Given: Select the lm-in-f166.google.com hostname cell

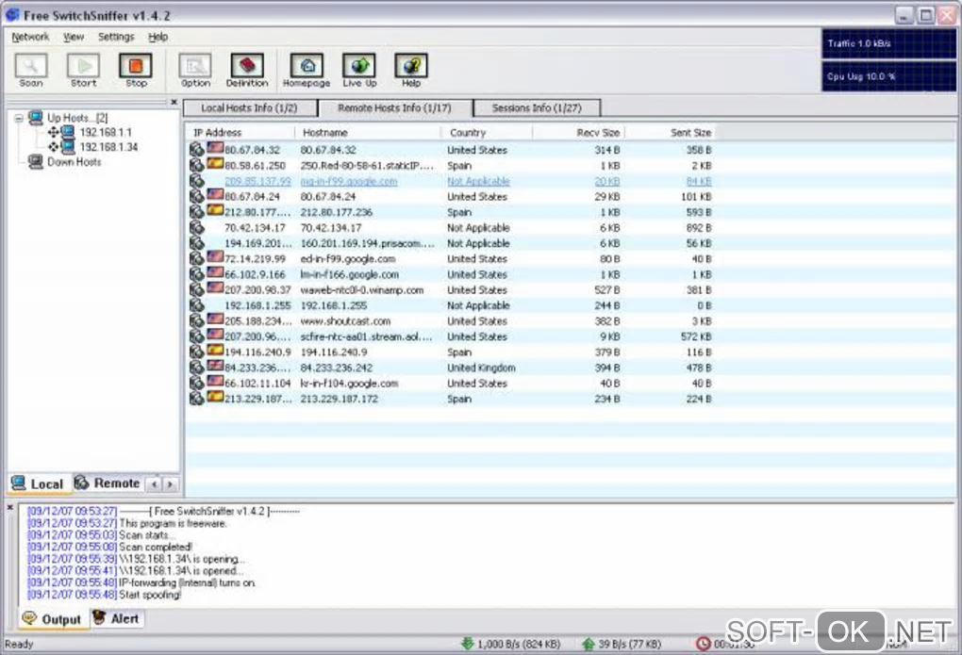Looking at the screenshot, I should coord(349,275).
